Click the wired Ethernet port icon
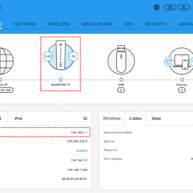This screenshot has width=193, height=193. 169,62
